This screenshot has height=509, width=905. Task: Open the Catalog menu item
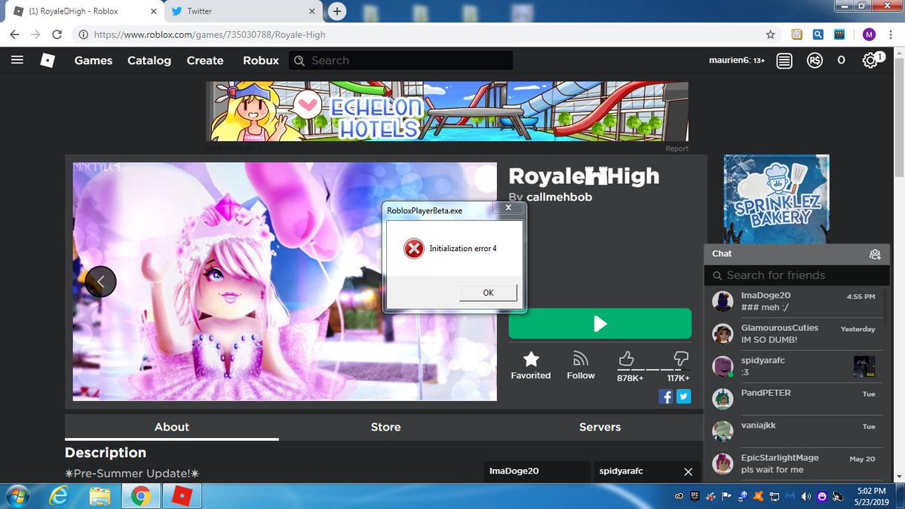[x=149, y=60]
